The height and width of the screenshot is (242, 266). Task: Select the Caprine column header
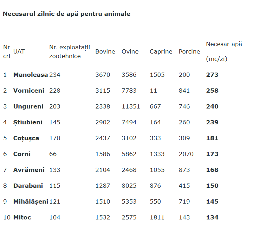[x=161, y=51]
